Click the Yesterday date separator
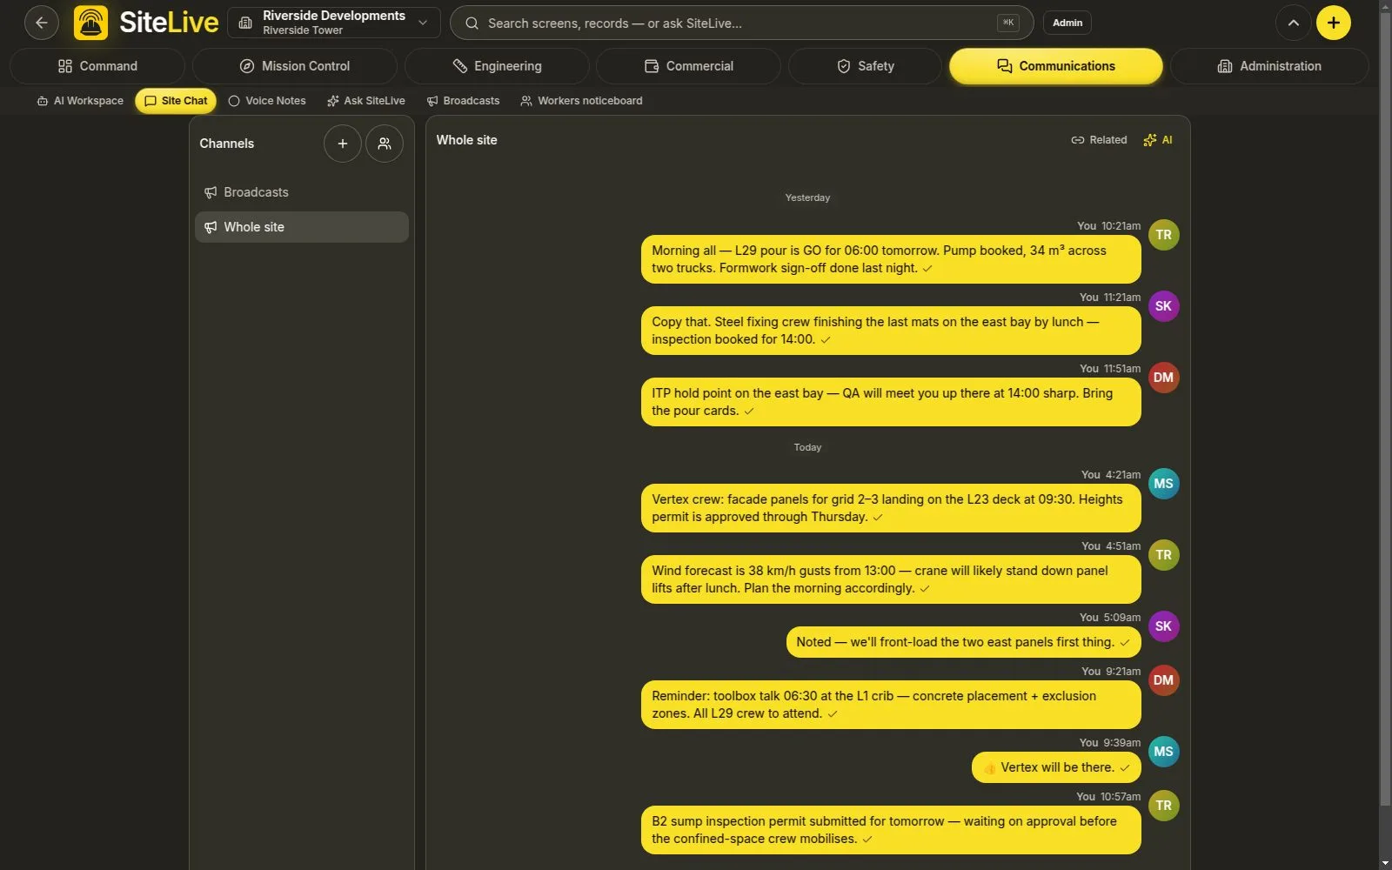 (807, 197)
